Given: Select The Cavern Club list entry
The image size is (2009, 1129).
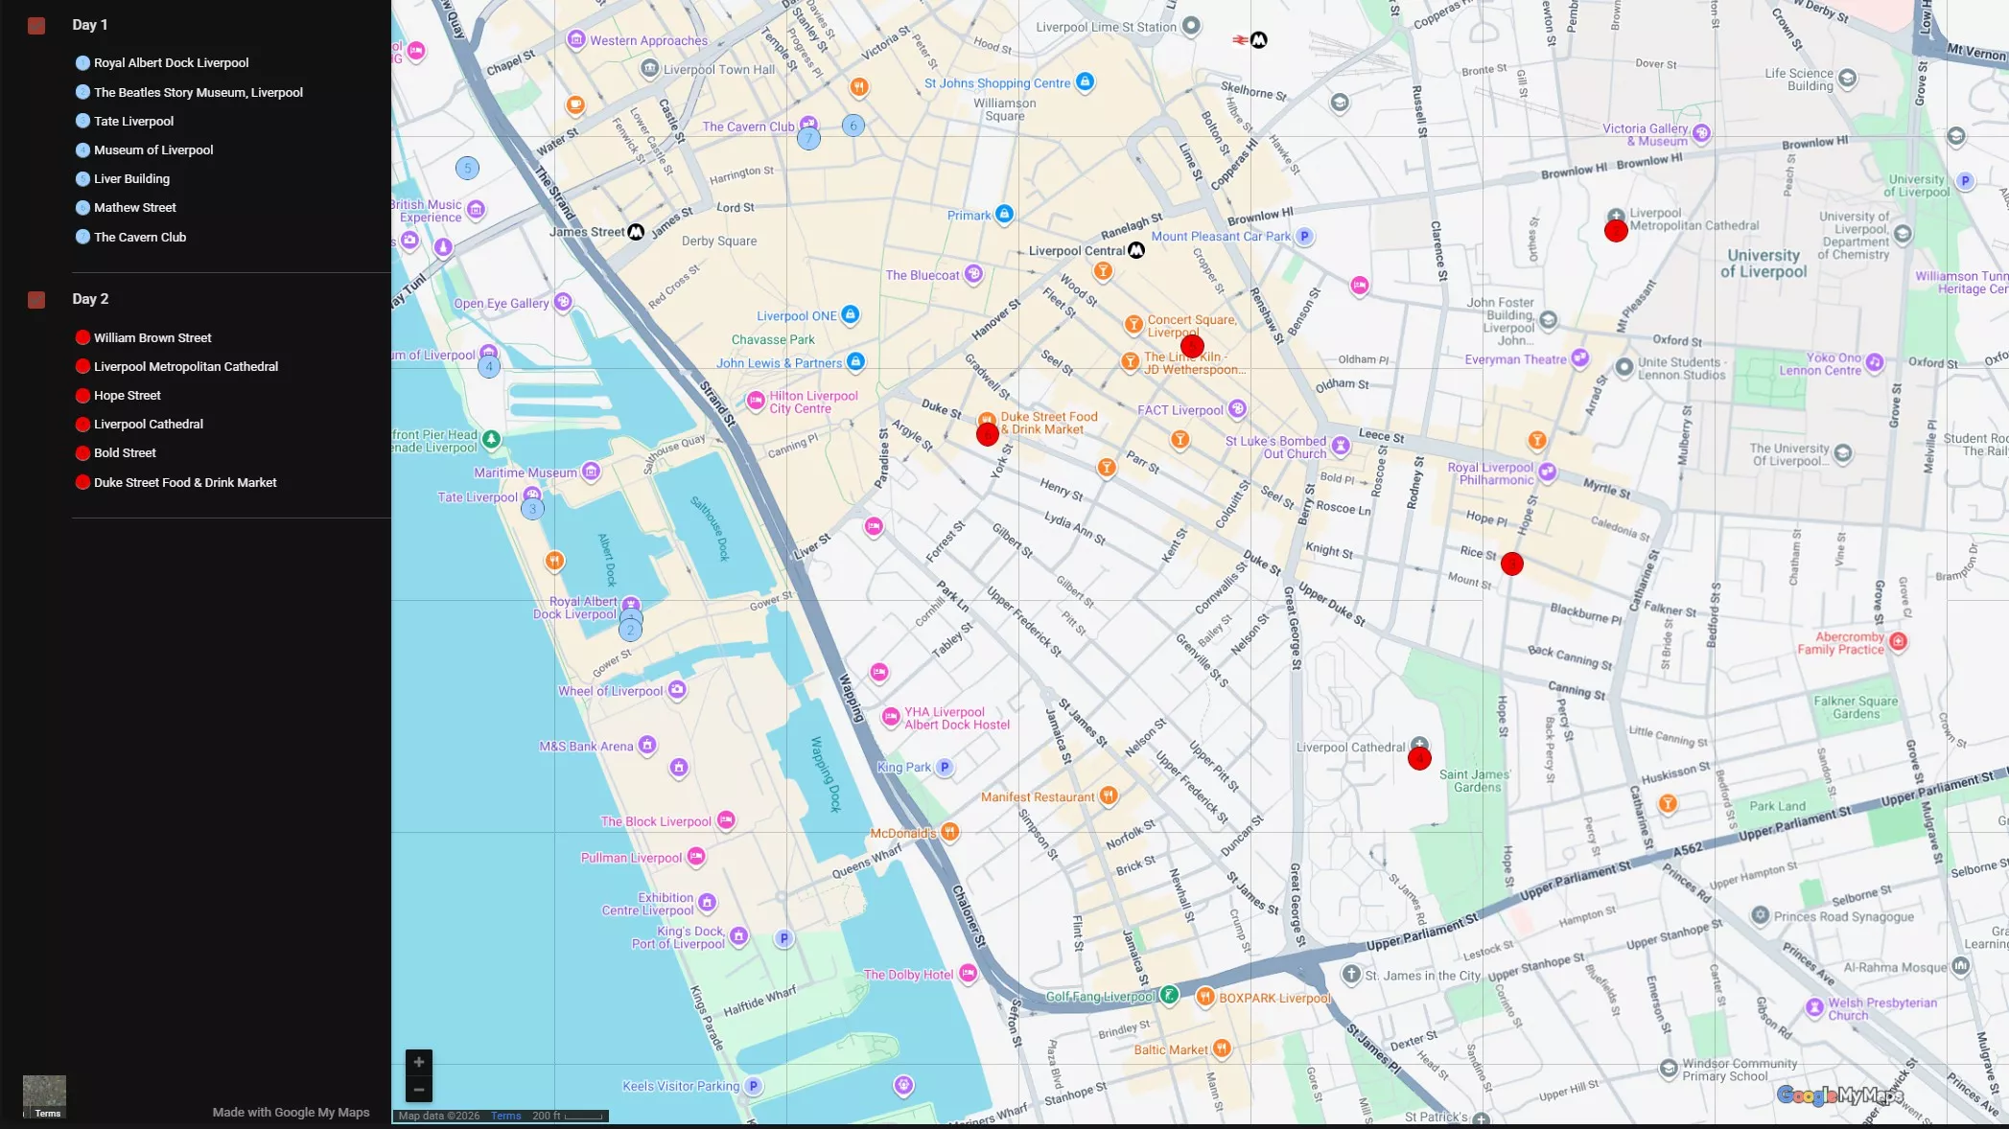Looking at the screenshot, I should (x=140, y=238).
